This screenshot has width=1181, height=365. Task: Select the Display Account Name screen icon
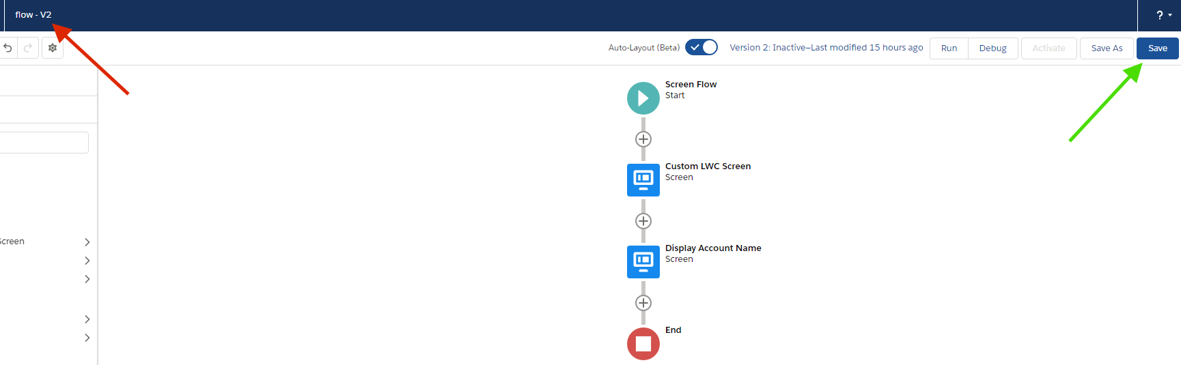click(x=643, y=262)
